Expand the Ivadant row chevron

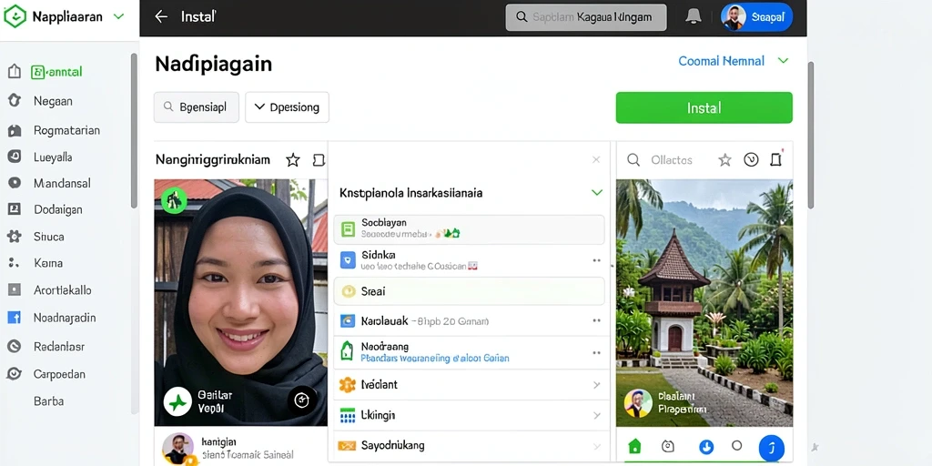tap(596, 385)
